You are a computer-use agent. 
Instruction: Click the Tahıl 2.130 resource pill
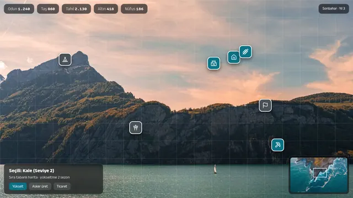76,9
